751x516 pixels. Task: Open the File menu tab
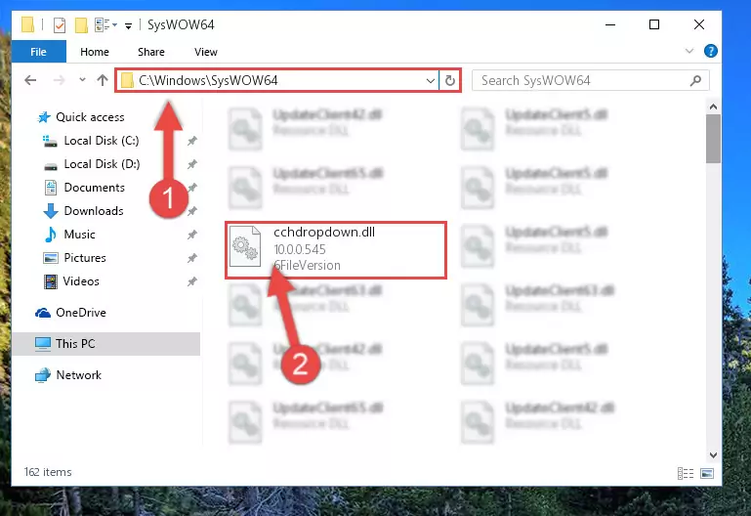(x=38, y=52)
